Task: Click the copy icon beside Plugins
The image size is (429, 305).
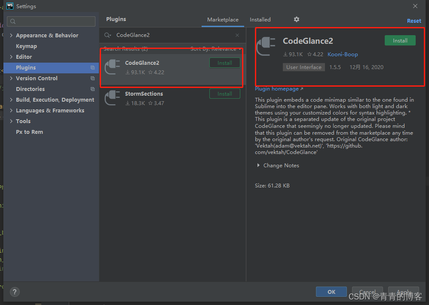Action: 92,68
